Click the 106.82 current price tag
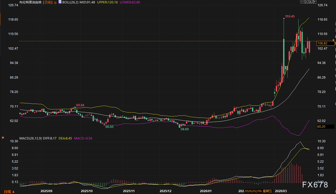Image resolution: width=336 pixels, height=194 pixels. (322, 43)
